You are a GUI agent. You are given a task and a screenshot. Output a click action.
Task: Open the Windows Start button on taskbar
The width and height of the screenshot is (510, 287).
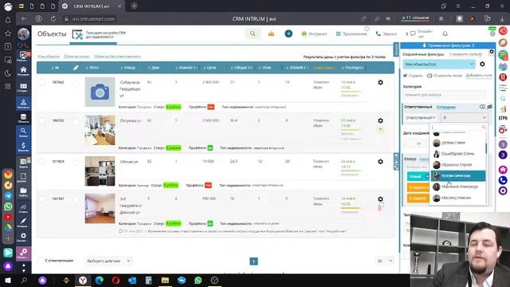(8, 280)
